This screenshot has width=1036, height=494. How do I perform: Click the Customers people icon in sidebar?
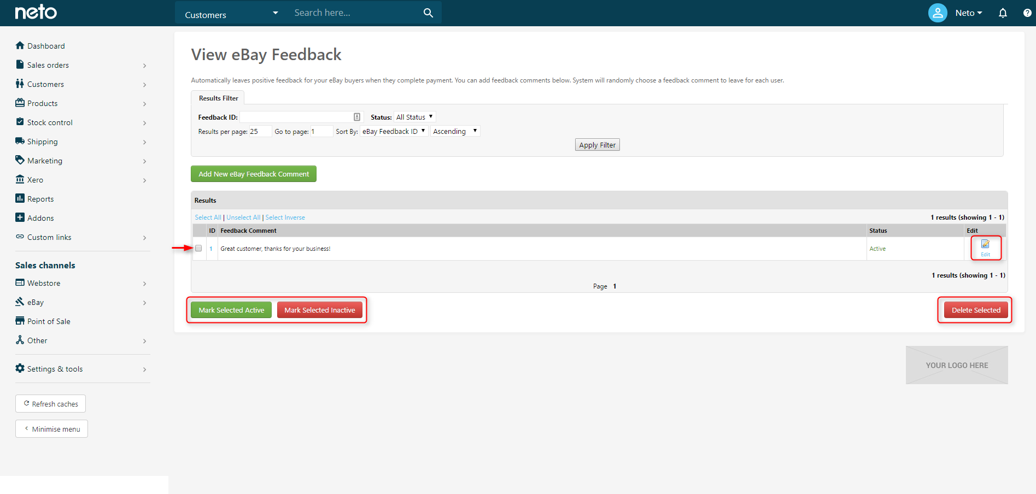[20, 84]
